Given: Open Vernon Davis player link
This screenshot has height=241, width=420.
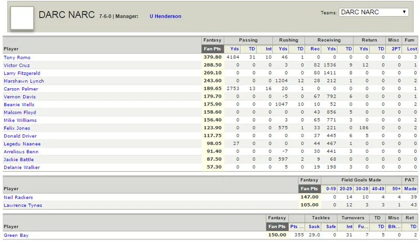Looking at the screenshot, I should tap(19, 97).
